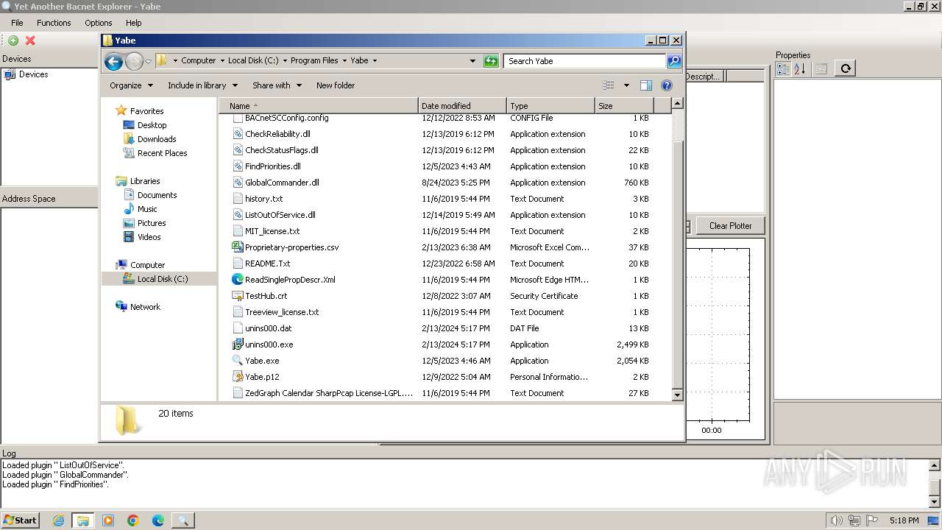942x530 pixels.
Task: Change the view with the views icon
Action: coord(609,85)
